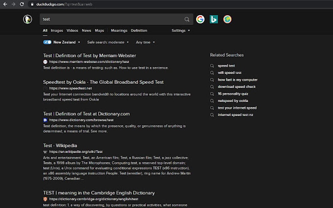Search related term 'wifi speed test'
This screenshot has width=333, height=208.
point(230,73)
